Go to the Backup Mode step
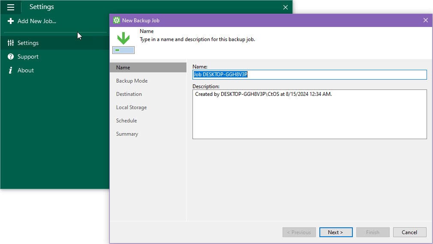 pyautogui.click(x=132, y=81)
